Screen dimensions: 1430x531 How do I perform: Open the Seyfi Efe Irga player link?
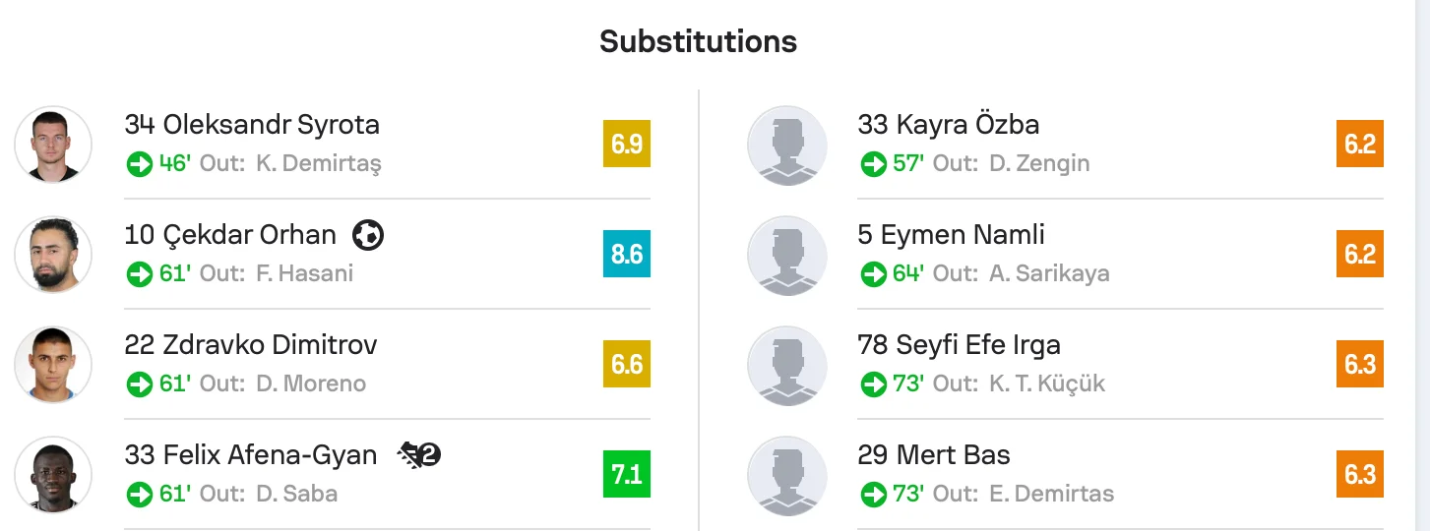click(x=960, y=345)
